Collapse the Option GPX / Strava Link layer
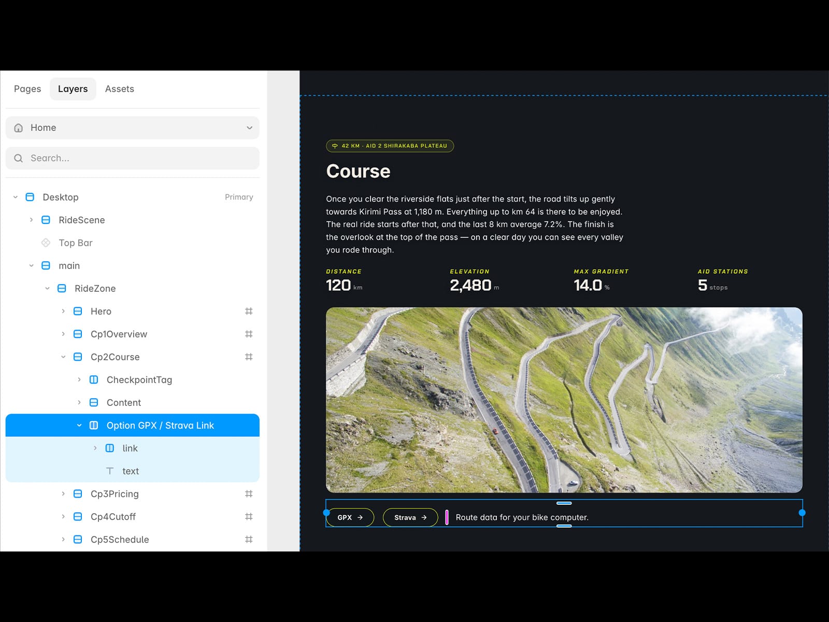The width and height of the screenshot is (829, 622). click(x=79, y=425)
